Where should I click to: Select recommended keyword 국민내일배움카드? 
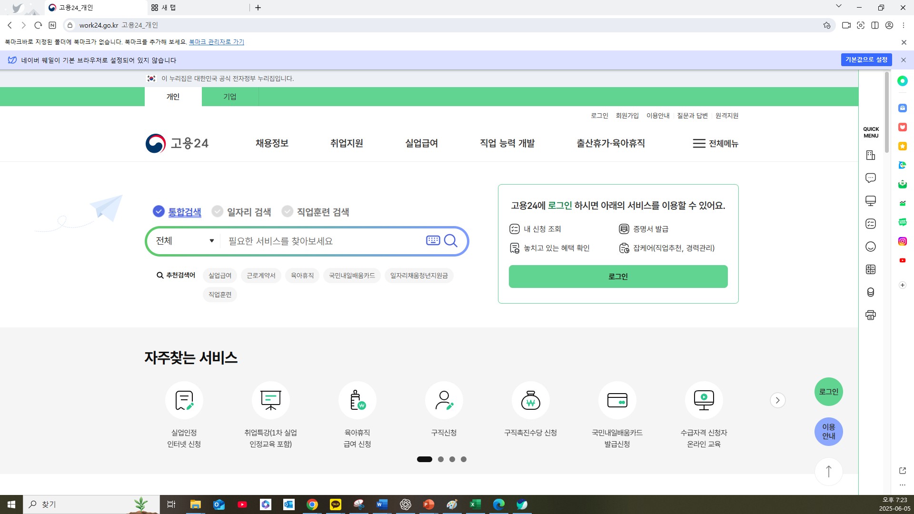[x=352, y=276]
